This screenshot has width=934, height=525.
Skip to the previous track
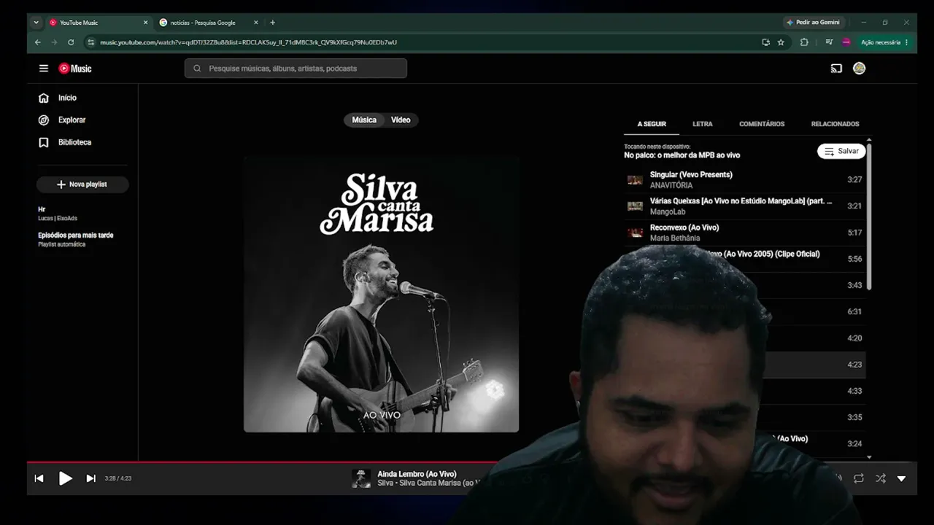(x=39, y=478)
